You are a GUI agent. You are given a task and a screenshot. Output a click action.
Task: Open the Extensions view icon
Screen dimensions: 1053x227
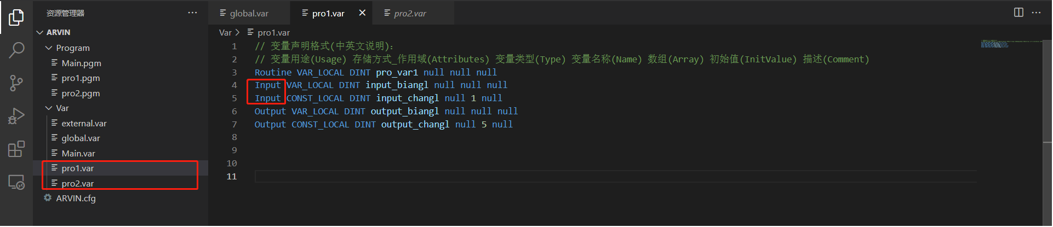point(16,149)
